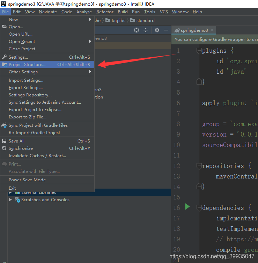The image size is (258, 263).
Task: Open the View menu
Action: click(30, 12)
